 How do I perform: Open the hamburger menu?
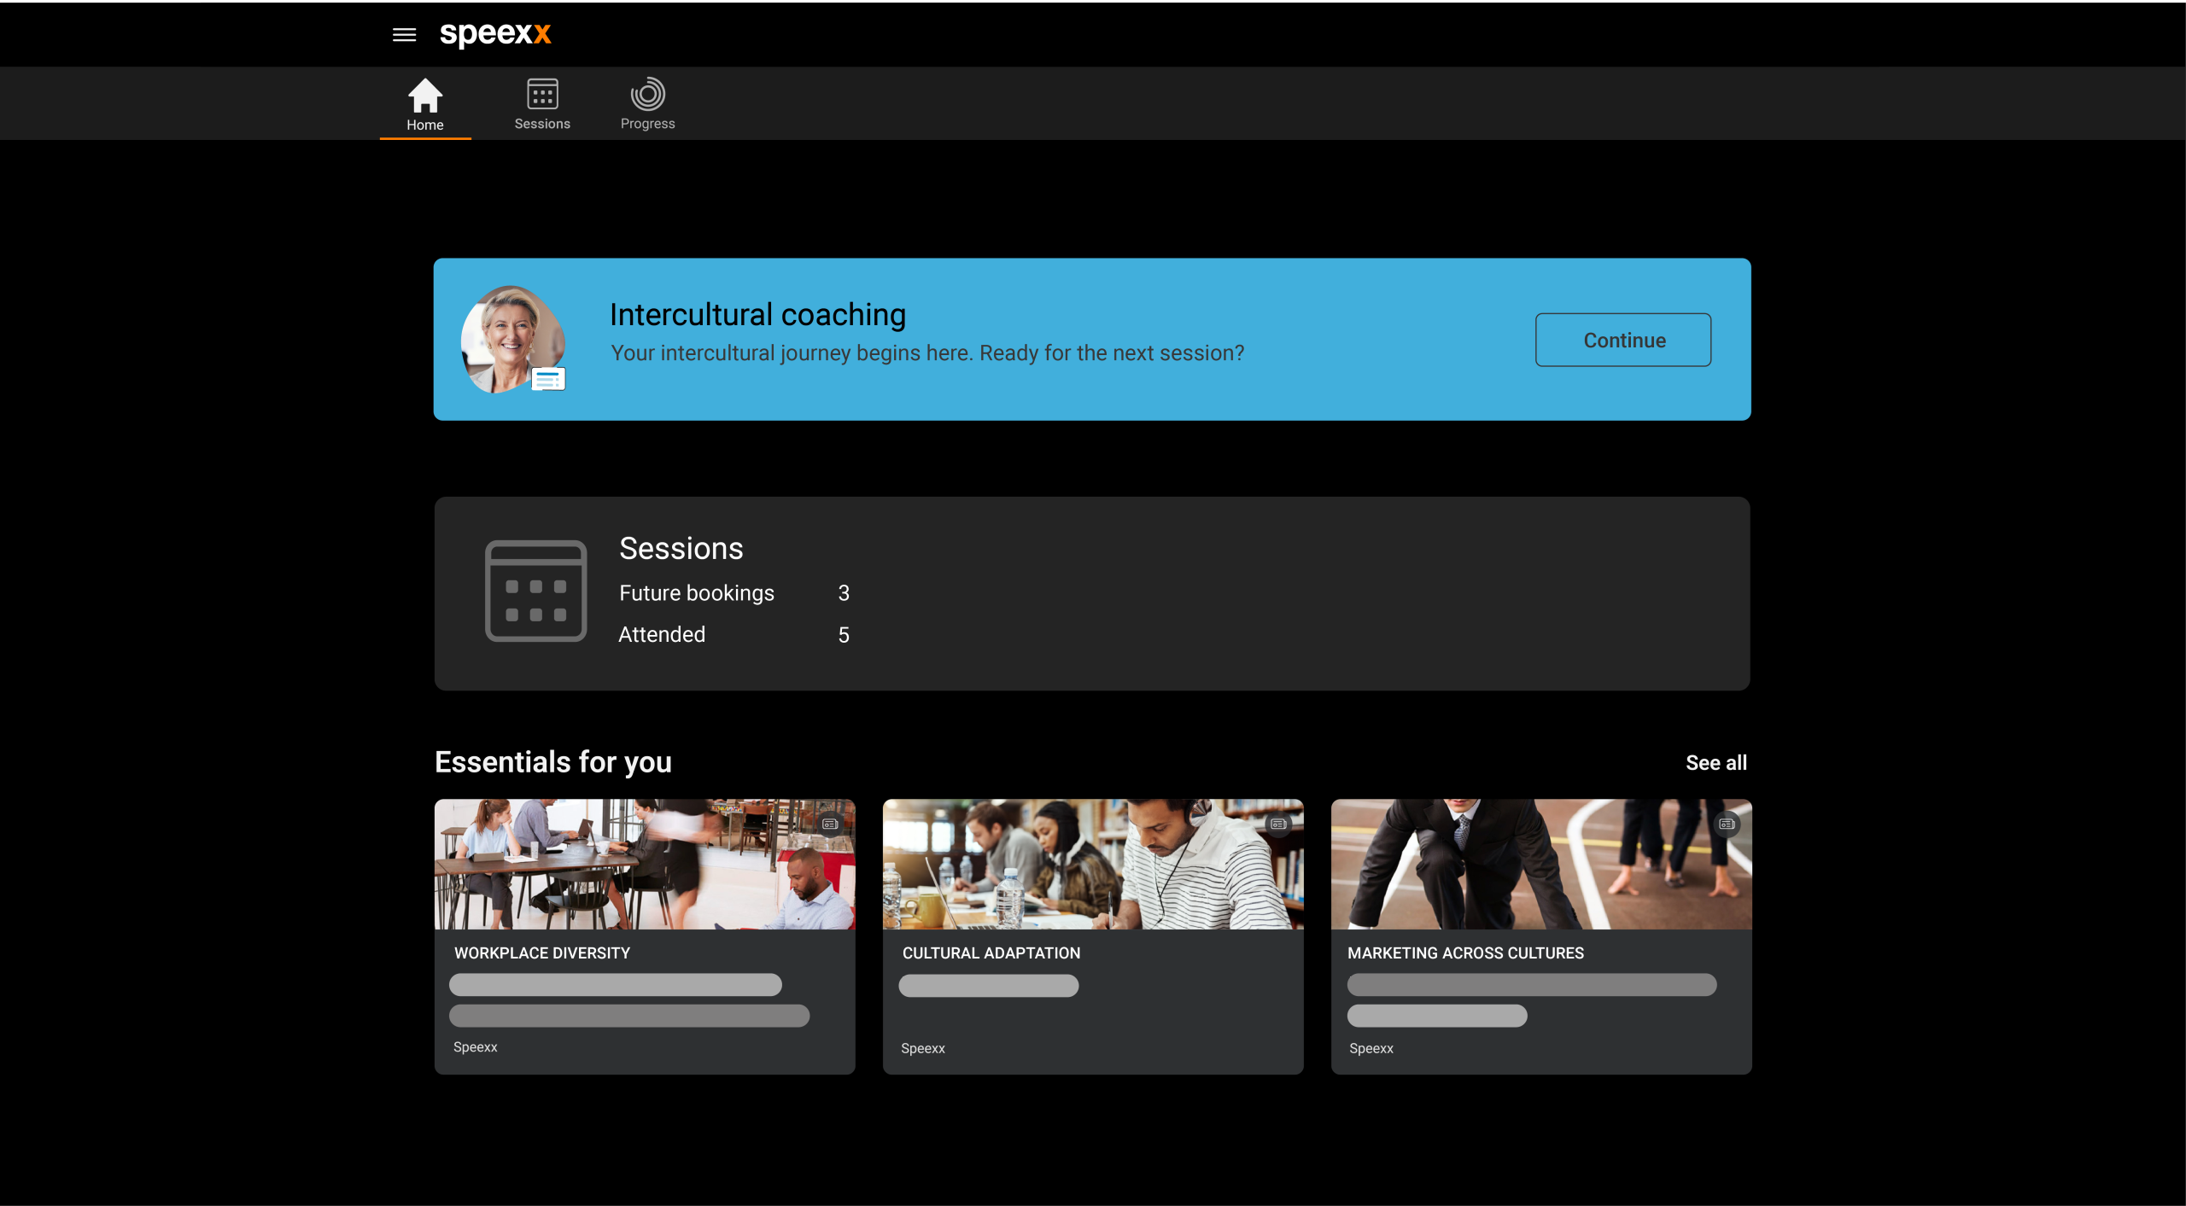click(x=404, y=35)
